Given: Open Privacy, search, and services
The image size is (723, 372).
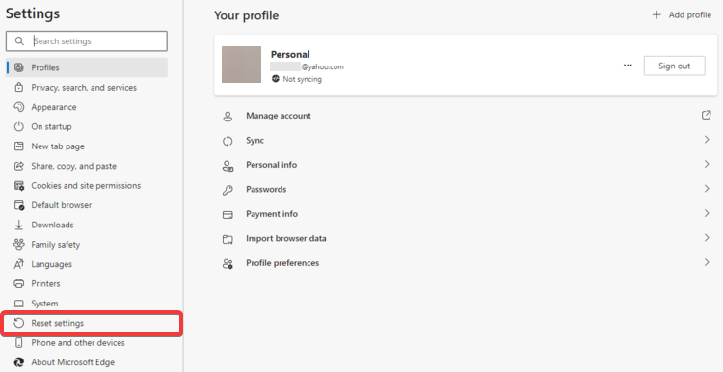Looking at the screenshot, I should point(84,87).
